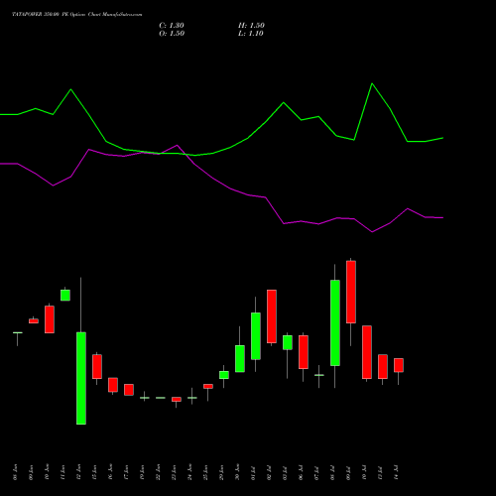Click the green line peak above 11 Jun
This screenshot has width=496, height=496.
click(70, 89)
